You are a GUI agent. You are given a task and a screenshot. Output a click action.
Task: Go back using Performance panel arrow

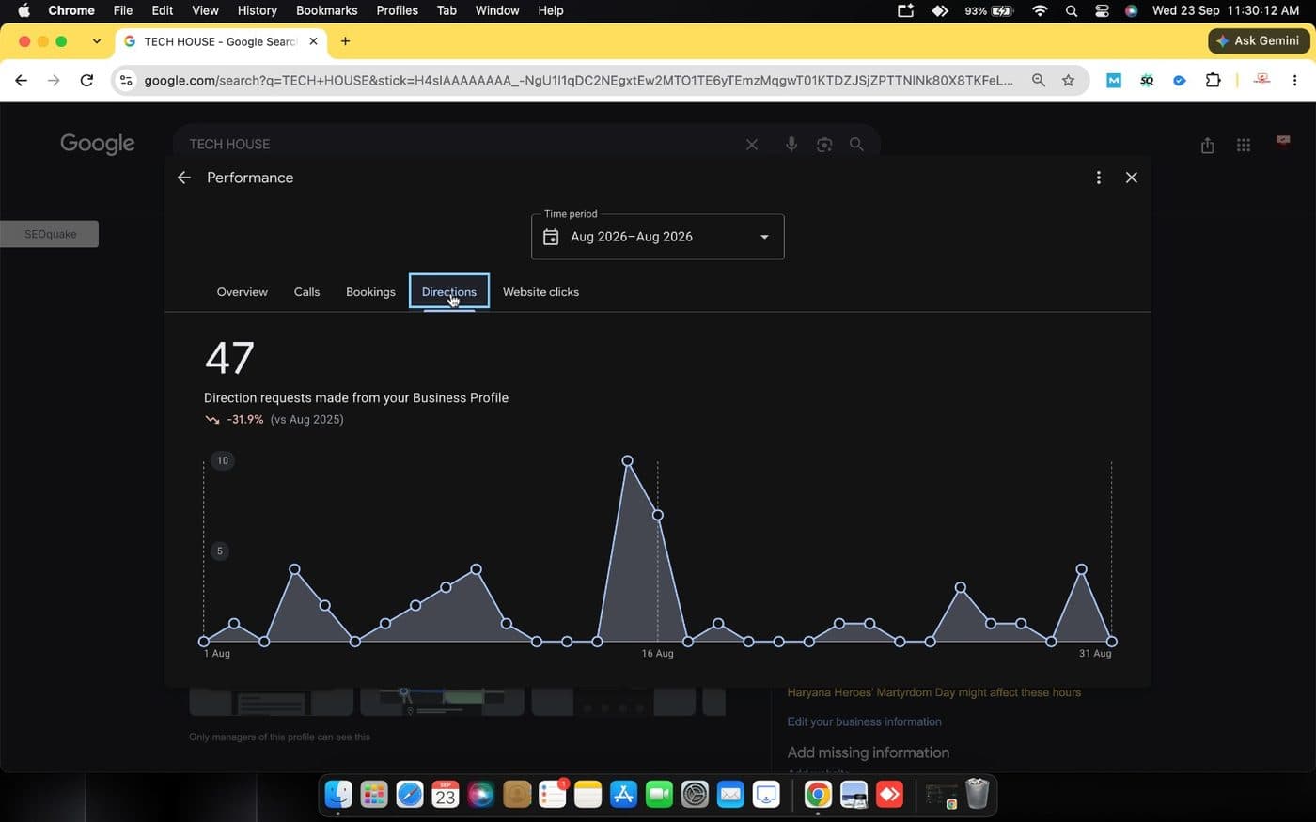point(184,178)
